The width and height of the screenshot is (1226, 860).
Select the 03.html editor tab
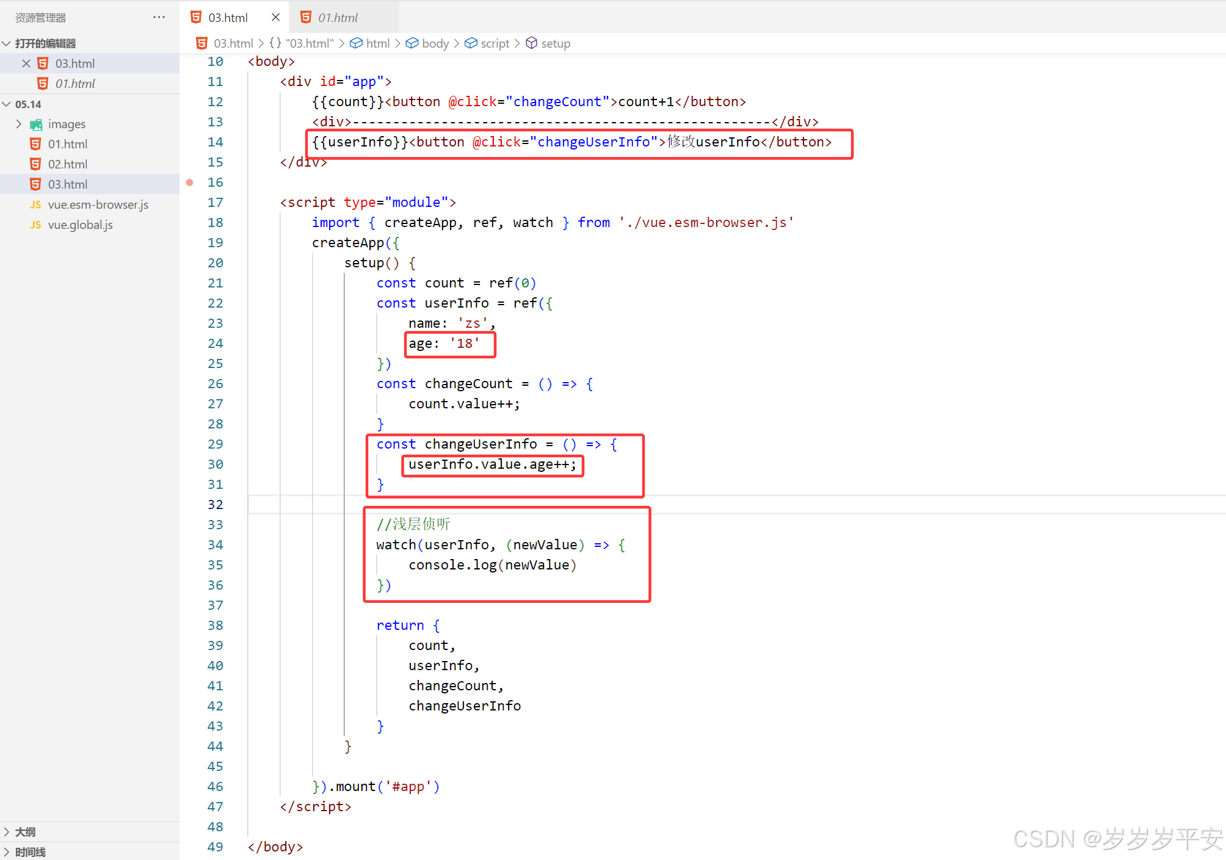point(227,18)
